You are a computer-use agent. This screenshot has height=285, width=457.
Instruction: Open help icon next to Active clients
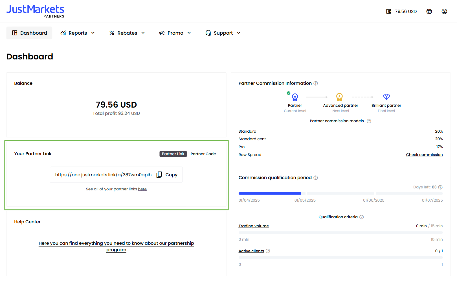click(268, 251)
